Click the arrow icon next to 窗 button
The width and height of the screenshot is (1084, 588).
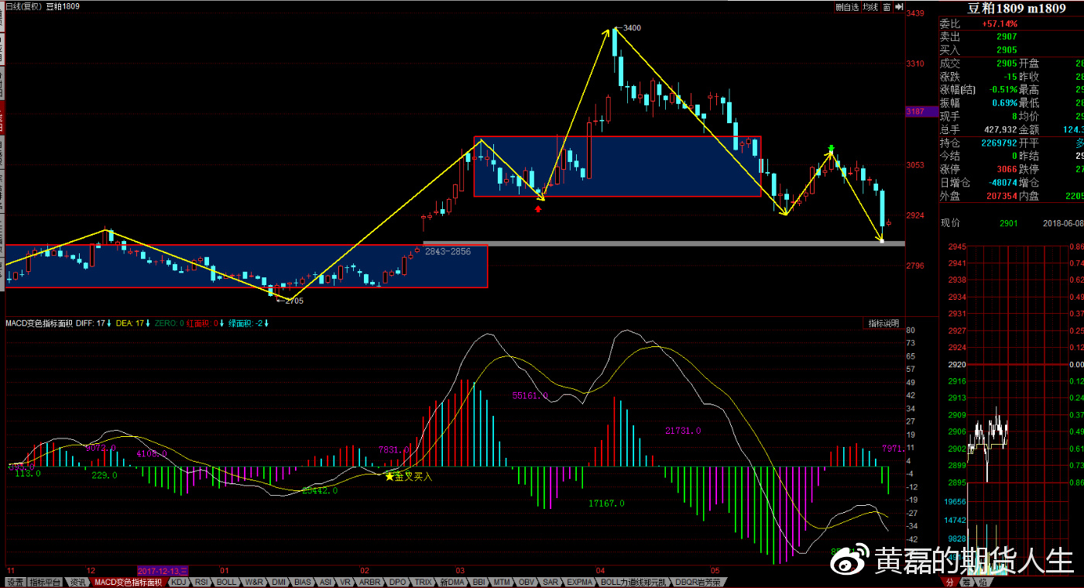click(899, 7)
